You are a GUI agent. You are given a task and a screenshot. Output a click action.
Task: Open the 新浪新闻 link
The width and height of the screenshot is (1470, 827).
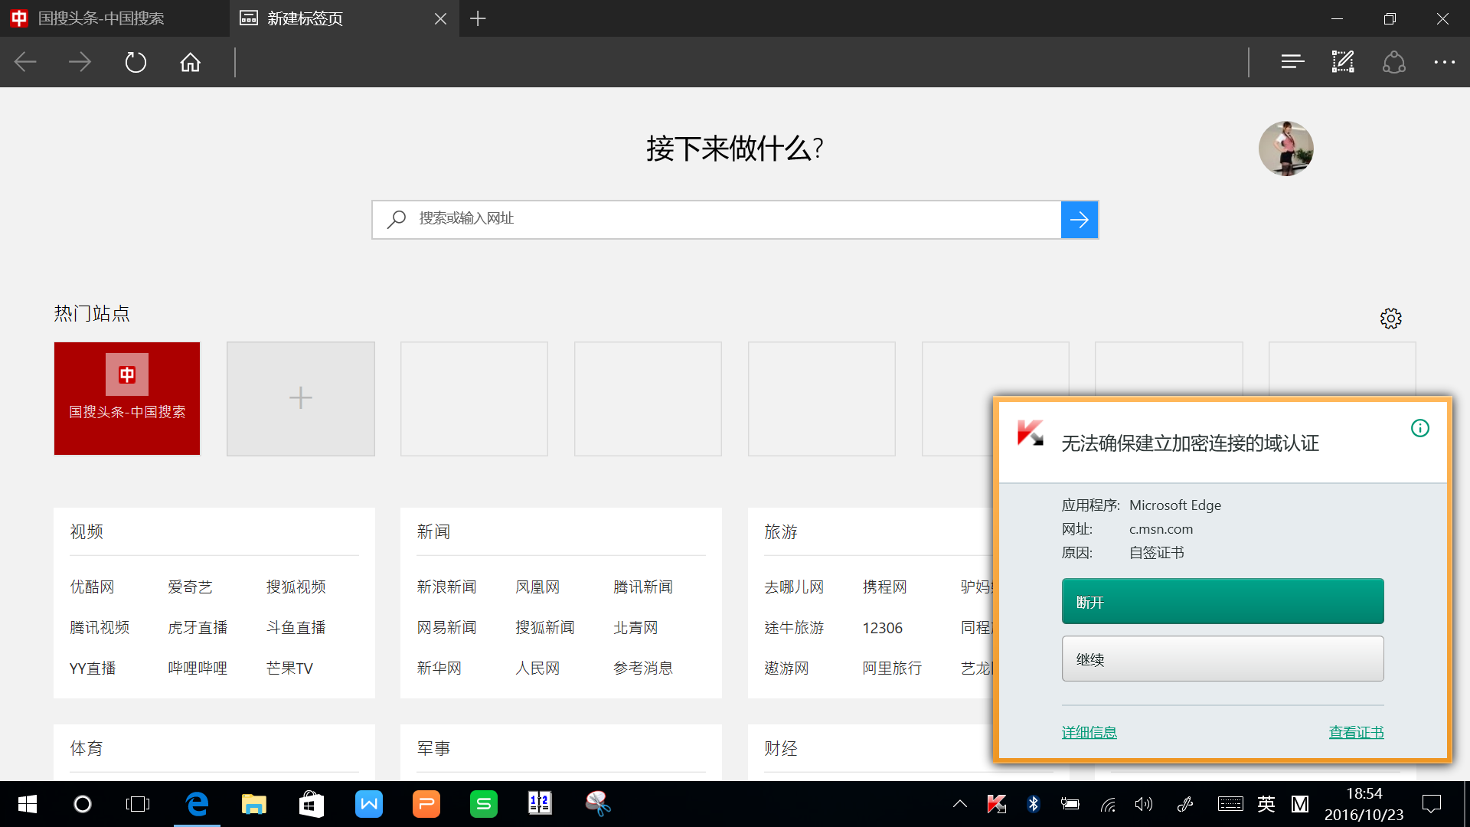click(446, 587)
